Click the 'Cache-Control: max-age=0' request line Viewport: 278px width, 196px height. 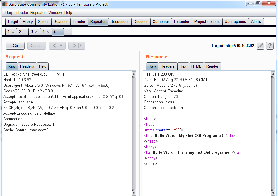pyautogui.click(x=26, y=130)
